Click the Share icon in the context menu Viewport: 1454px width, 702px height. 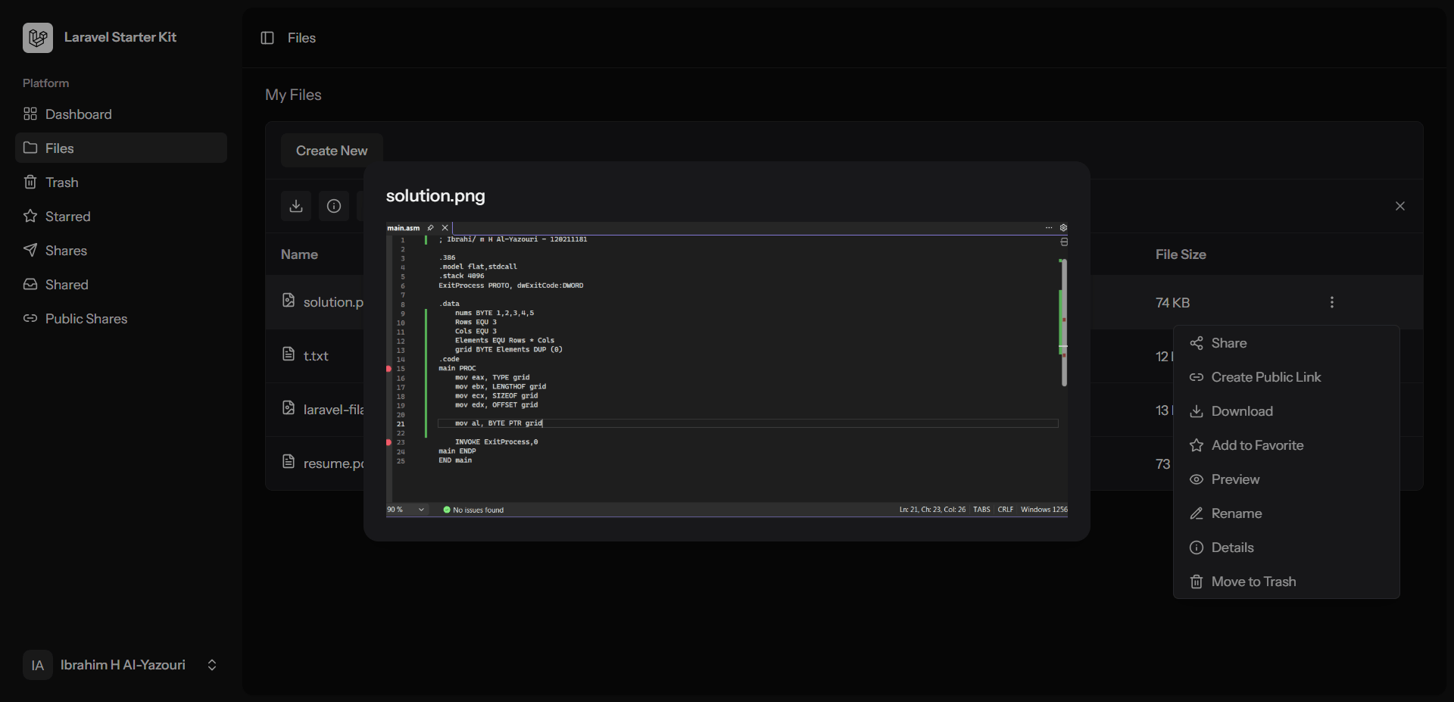coord(1197,343)
